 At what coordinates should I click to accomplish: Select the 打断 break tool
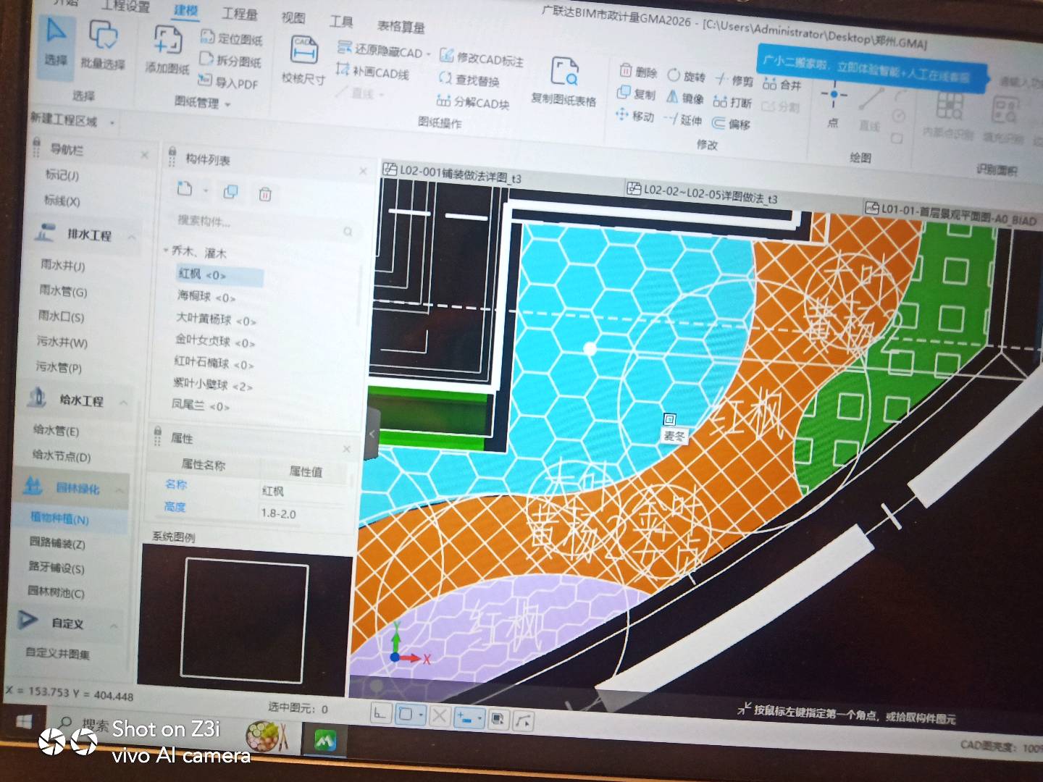tap(732, 101)
